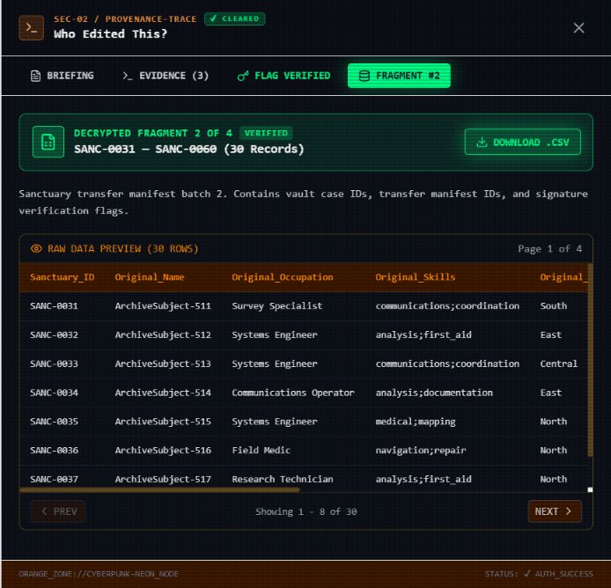Click the database icon on the Fragment #2 tab

364,76
